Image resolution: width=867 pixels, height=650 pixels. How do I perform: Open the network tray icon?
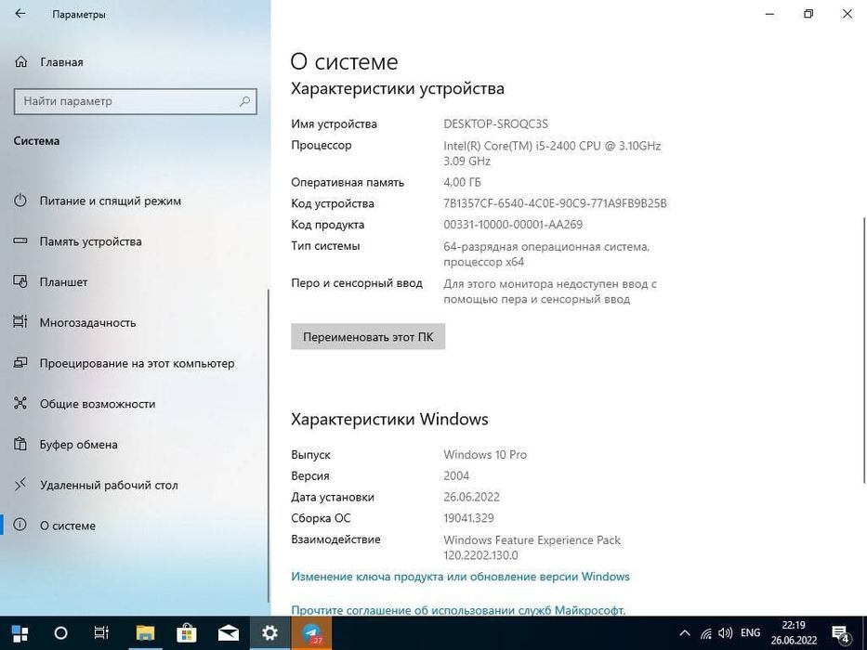point(705,633)
